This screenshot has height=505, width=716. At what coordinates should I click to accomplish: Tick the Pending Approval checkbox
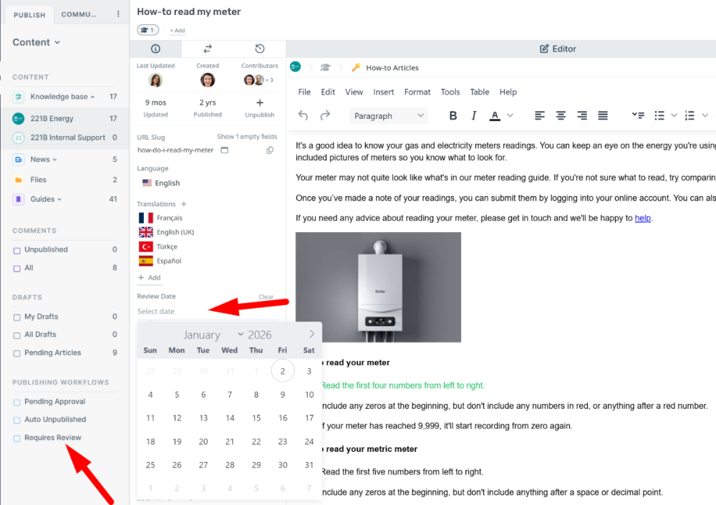[x=17, y=402]
